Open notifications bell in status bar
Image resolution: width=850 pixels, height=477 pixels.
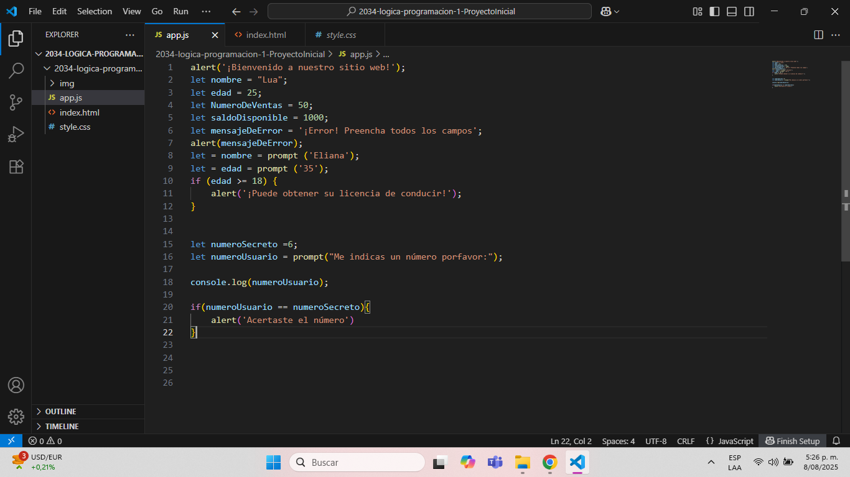pyautogui.click(x=835, y=441)
